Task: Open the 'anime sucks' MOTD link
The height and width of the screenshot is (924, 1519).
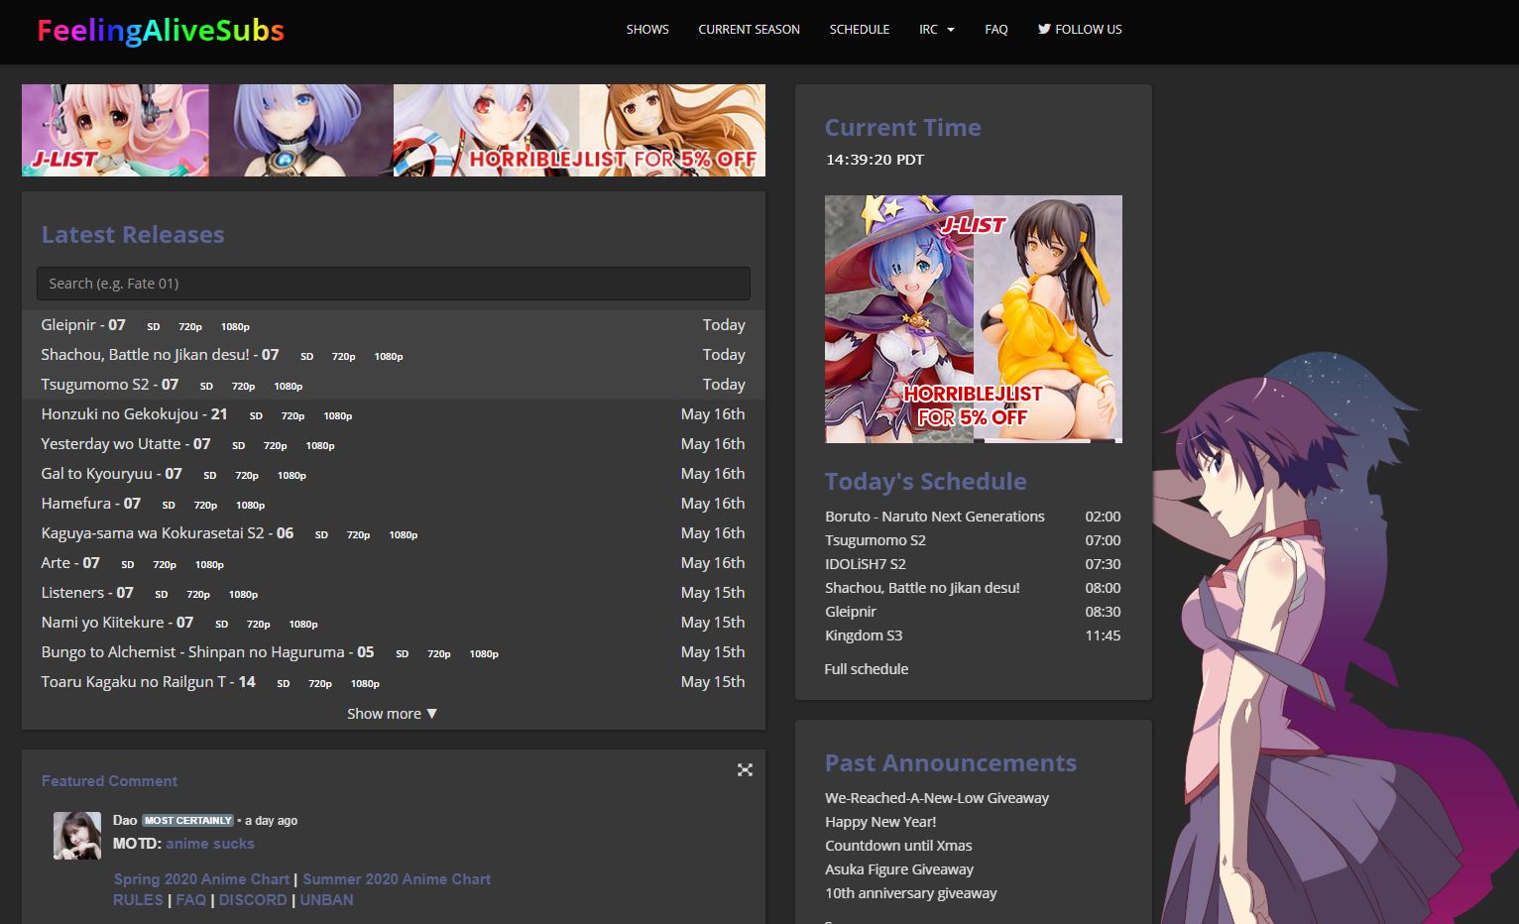Action: pyautogui.click(x=210, y=843)
